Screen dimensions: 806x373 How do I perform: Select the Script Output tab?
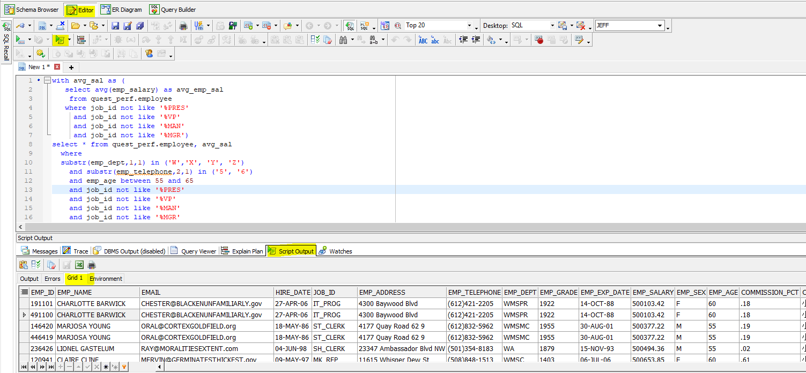pos(291,251)
